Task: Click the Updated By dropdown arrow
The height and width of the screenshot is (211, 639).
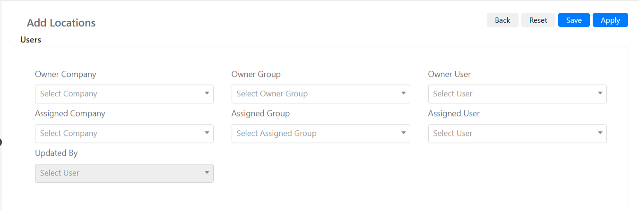Action: (x=207, y=173)
